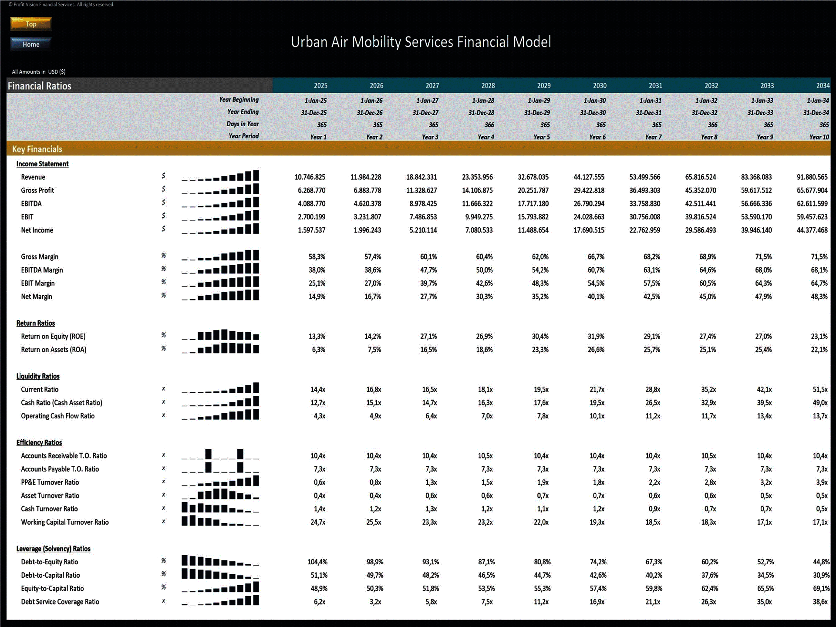The image size is (836, 627).
Task: Select Cash Ratio value 12,7x
Action: coord(318,403)
